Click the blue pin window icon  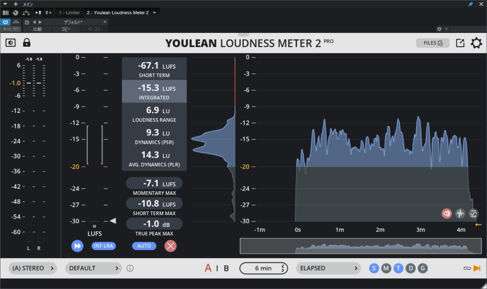pos(470,4)
